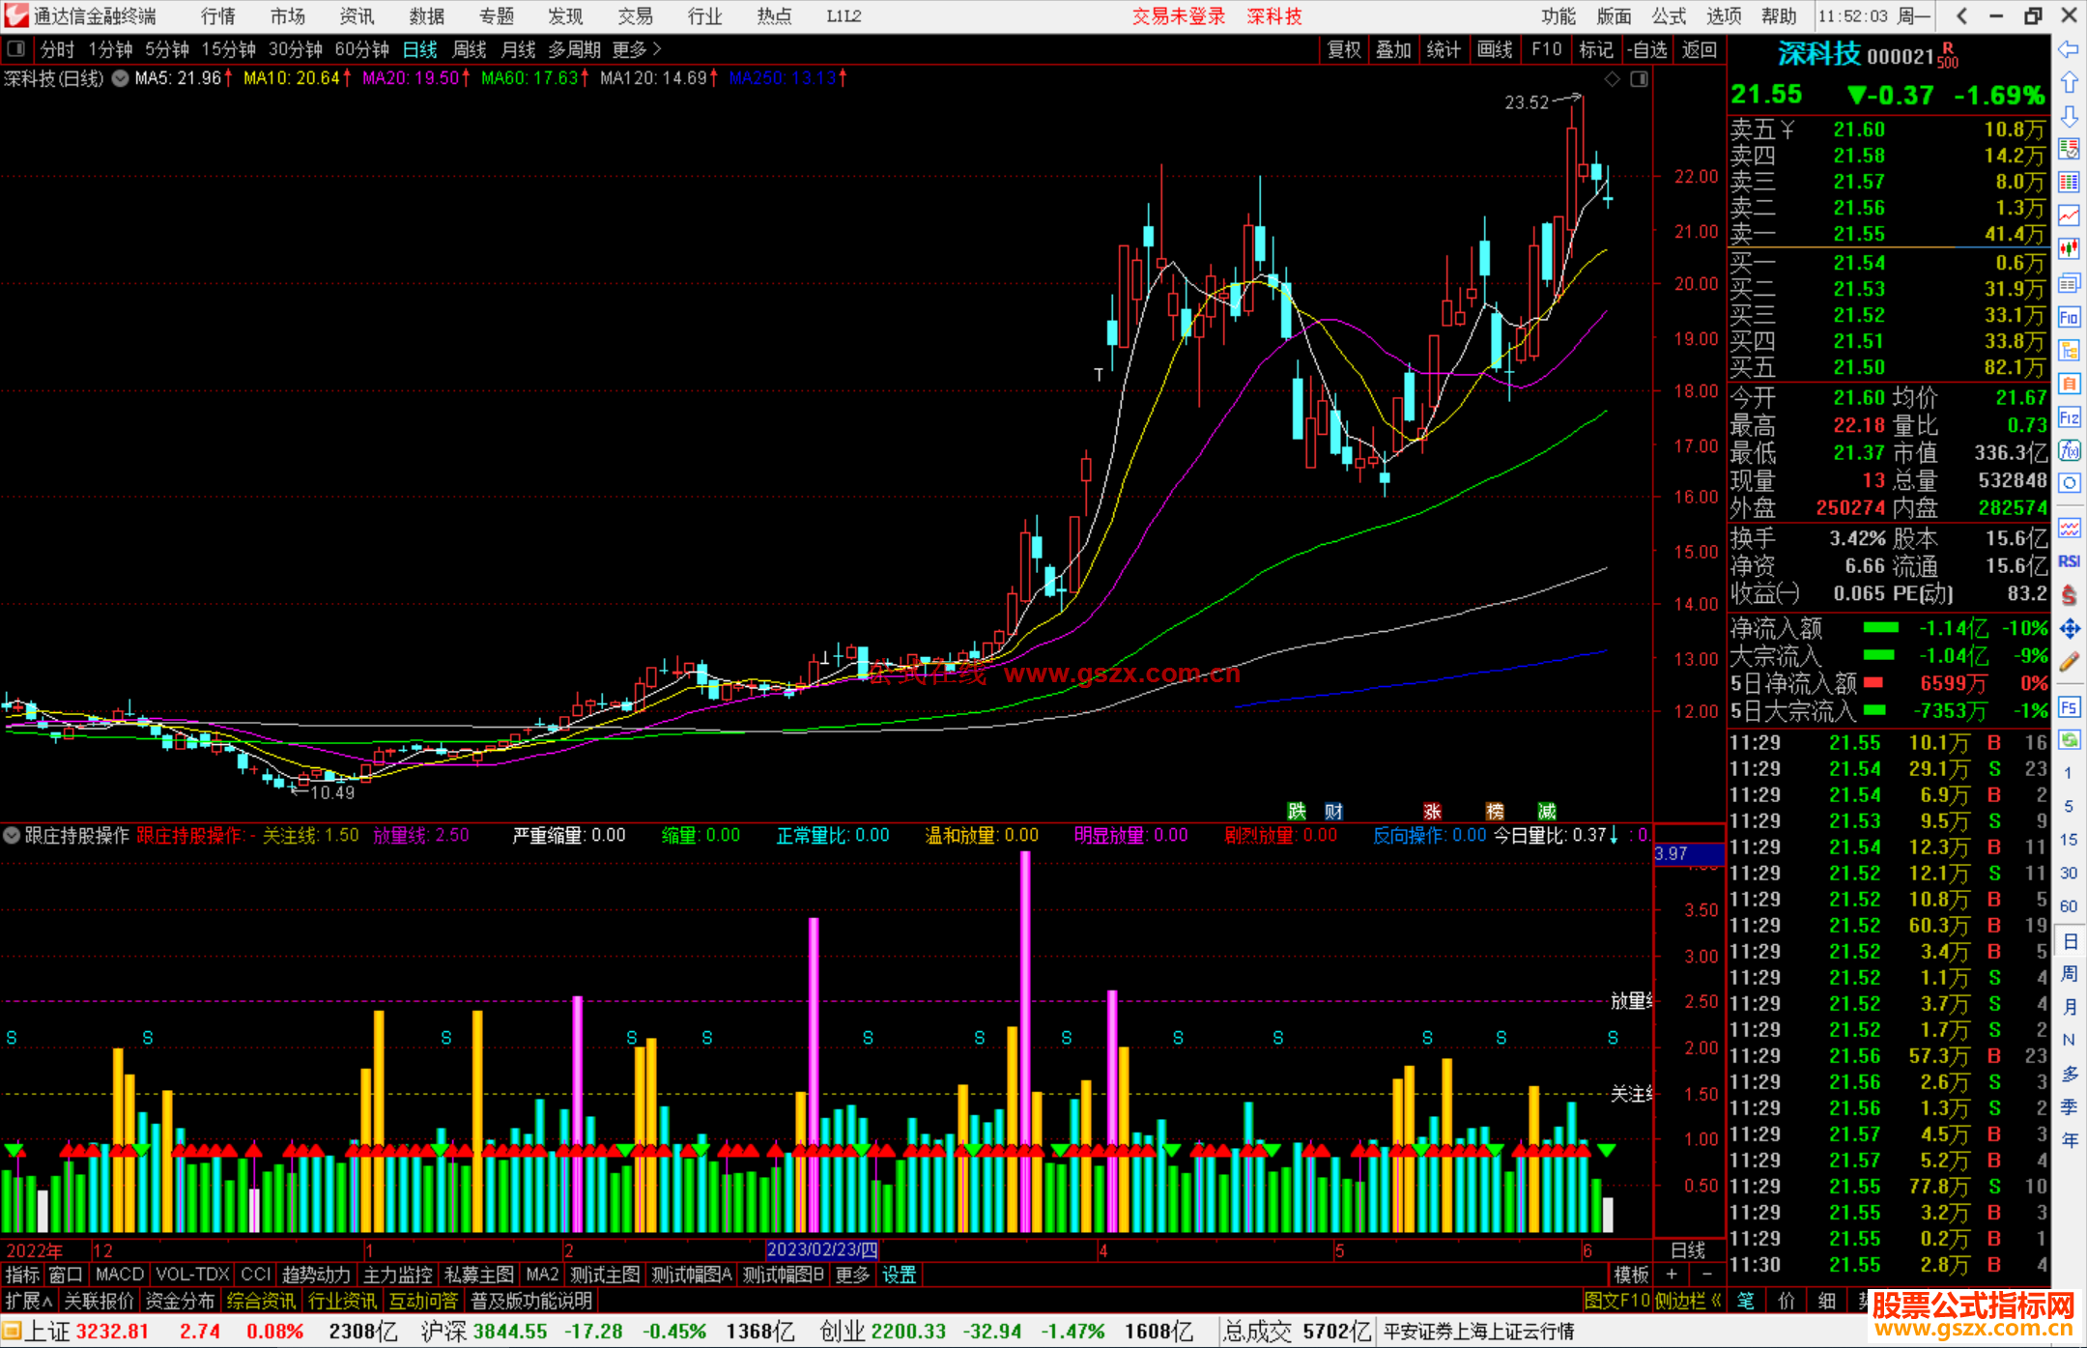Click the F12 sidebar icon
Image resolution: width=2087 pixels, height=1348 pixels.
(x=2069, y=417)
